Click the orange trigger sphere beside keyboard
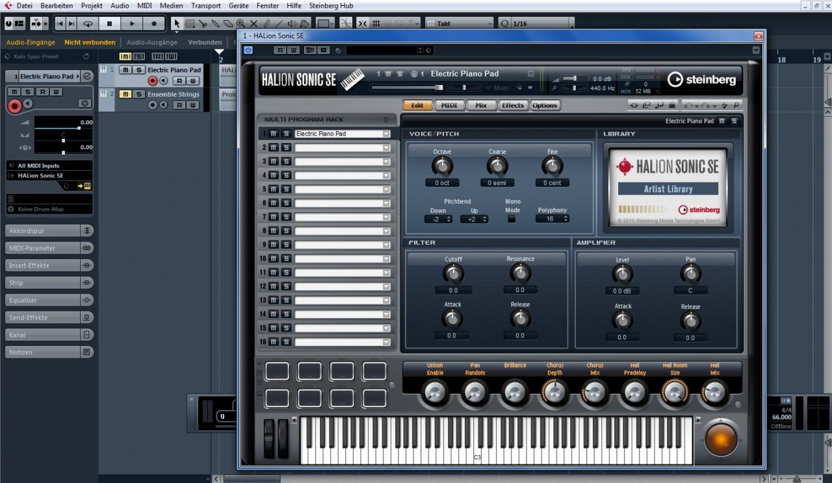This screenshot has width=832, height=483. coord(720,440)
